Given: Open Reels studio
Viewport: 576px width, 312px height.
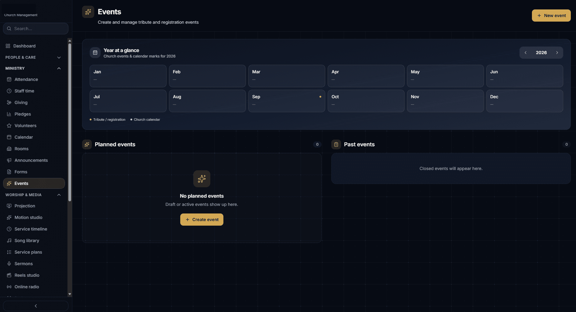Looking at the screenshot, I should pyautogui.click(x=33, y=275).
